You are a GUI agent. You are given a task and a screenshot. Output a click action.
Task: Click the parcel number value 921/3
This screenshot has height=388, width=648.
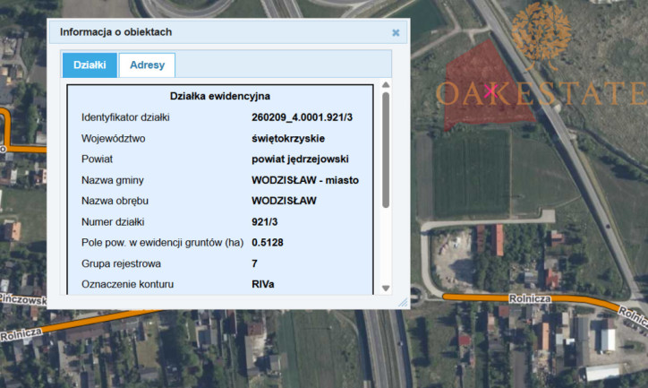pyautogui.click(x=265, y=222)
